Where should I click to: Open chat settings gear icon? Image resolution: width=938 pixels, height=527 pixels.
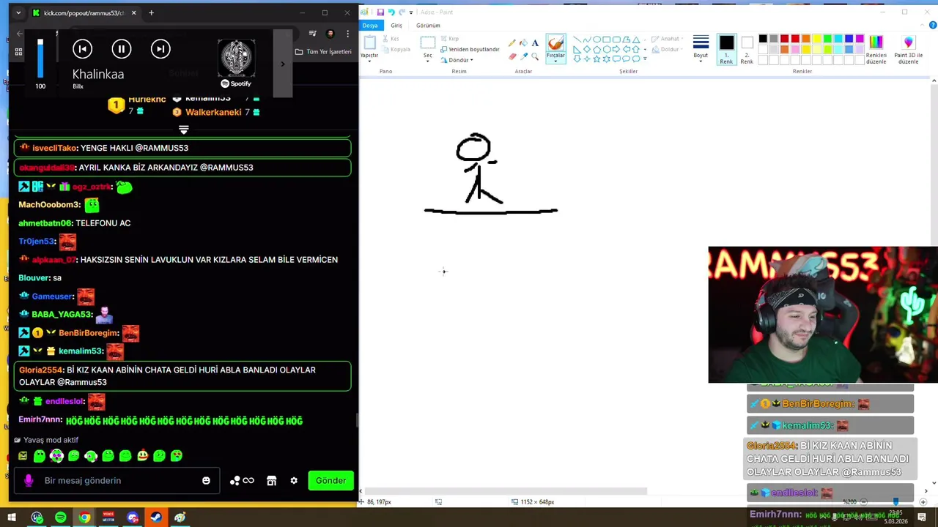pyautogui.click(x=294, y=481)
